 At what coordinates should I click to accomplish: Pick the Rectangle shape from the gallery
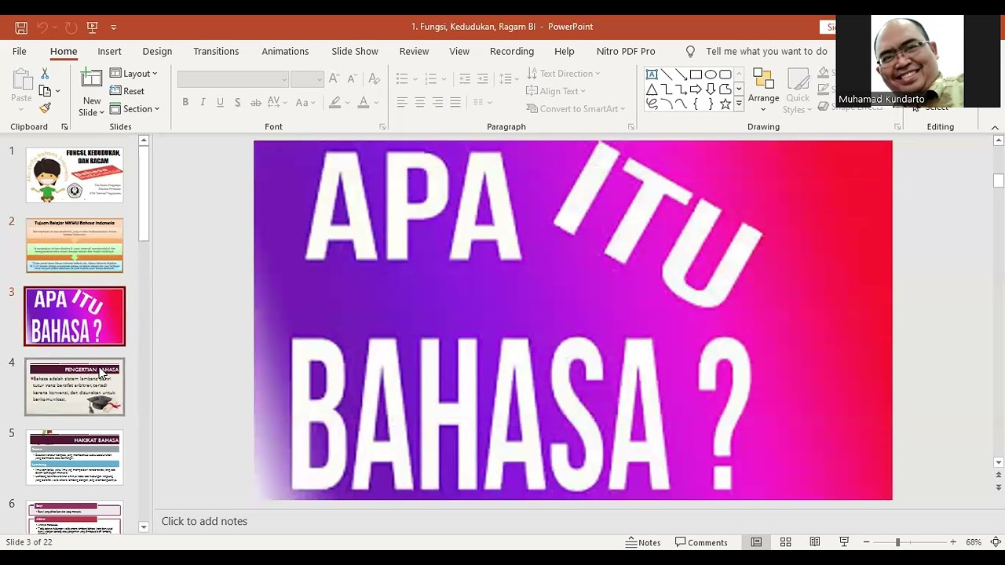coord(696,75)
